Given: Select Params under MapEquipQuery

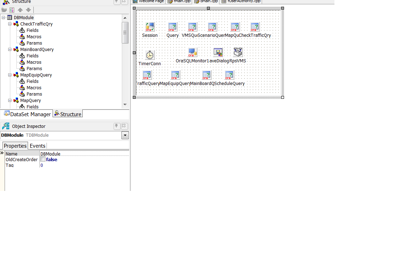Looking at the screenshot, I should pos(34,94).
